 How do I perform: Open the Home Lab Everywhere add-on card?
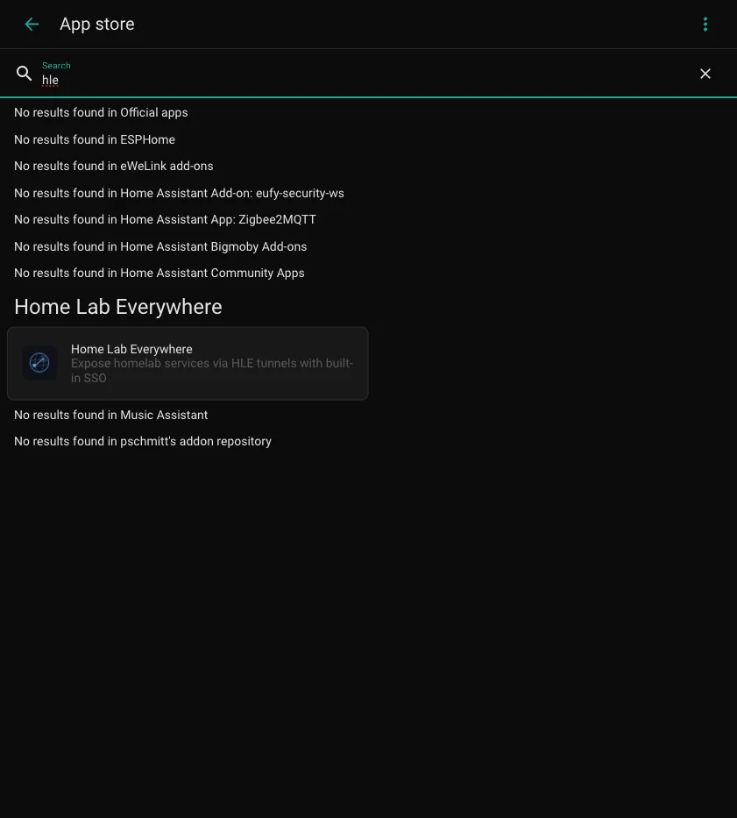point(188,362)
